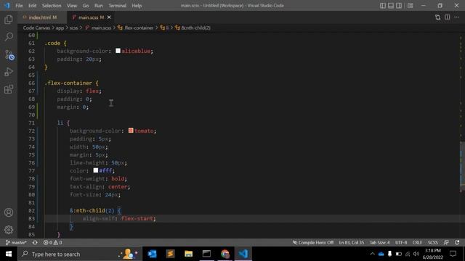The image size is (465, 261).
Task: Click the Synchronize Changes status icon
Action: (x=35, y=242)
